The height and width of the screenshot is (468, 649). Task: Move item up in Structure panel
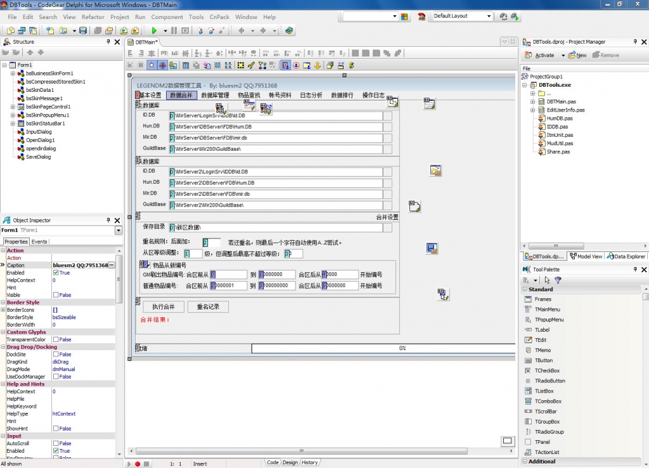tap(30, 53)
